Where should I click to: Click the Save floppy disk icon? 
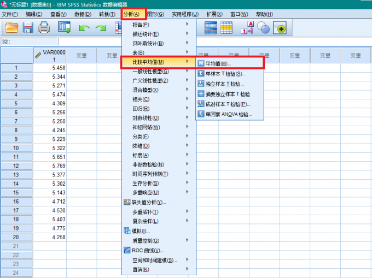[28, 27]
